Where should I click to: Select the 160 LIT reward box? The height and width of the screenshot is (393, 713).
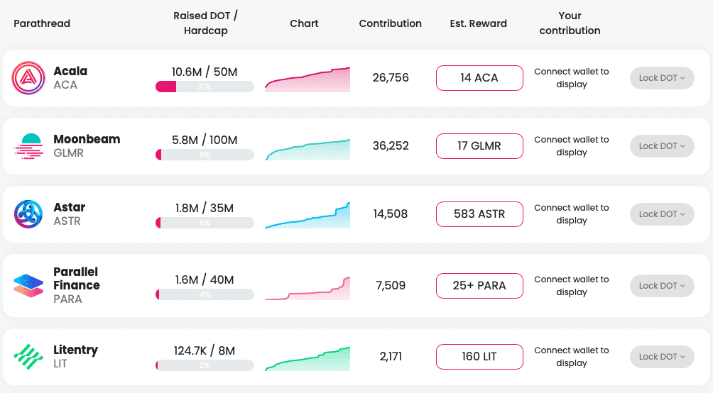(479, 357)
